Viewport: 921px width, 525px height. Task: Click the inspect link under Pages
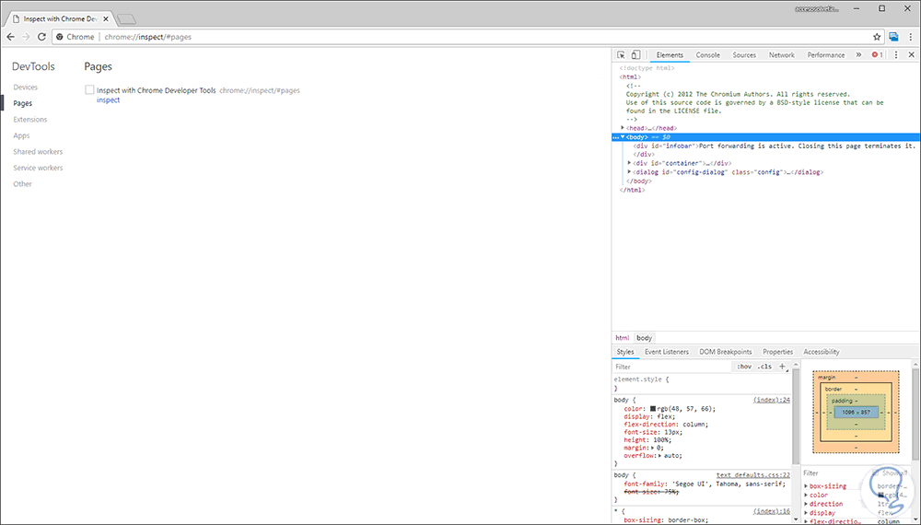[108, 100]
